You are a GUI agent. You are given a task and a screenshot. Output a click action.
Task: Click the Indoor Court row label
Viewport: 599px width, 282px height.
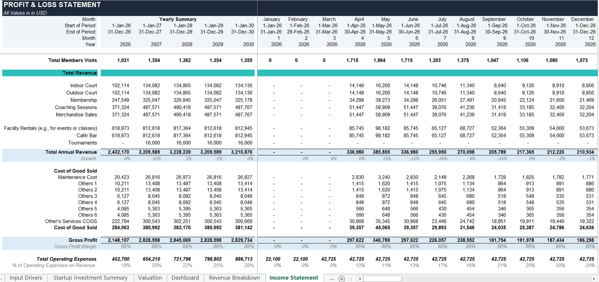point(83,85)
